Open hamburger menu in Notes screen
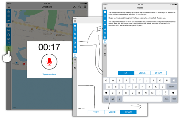Viewport: 181px width, 120px height. click(x=105, y=8)
